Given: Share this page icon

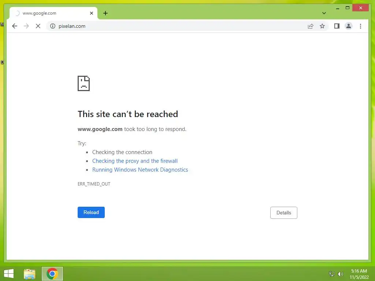Looking at the screenshot, I should click(311, 26).
